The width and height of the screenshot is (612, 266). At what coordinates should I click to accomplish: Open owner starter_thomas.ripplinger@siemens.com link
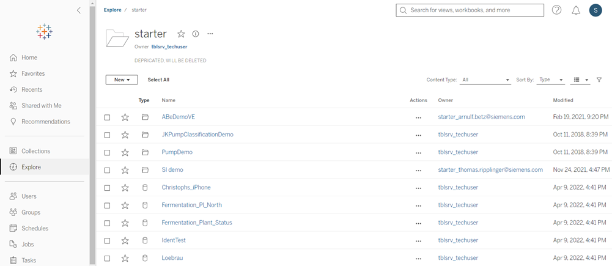pos(490,170)
